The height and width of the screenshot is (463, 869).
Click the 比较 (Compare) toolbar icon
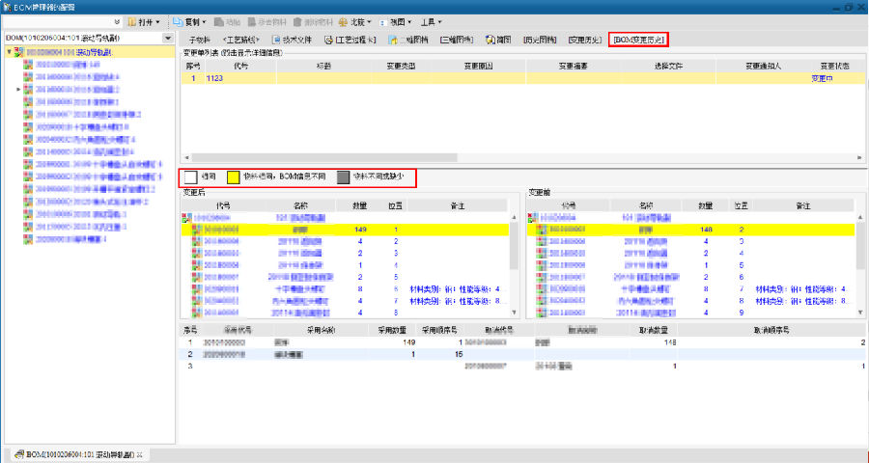pyautogui.click(x=343, y=21)
